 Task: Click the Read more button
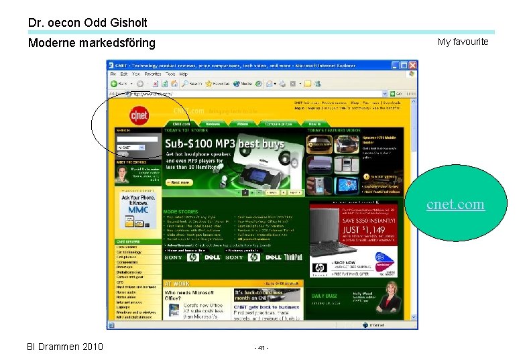(180, 182)
